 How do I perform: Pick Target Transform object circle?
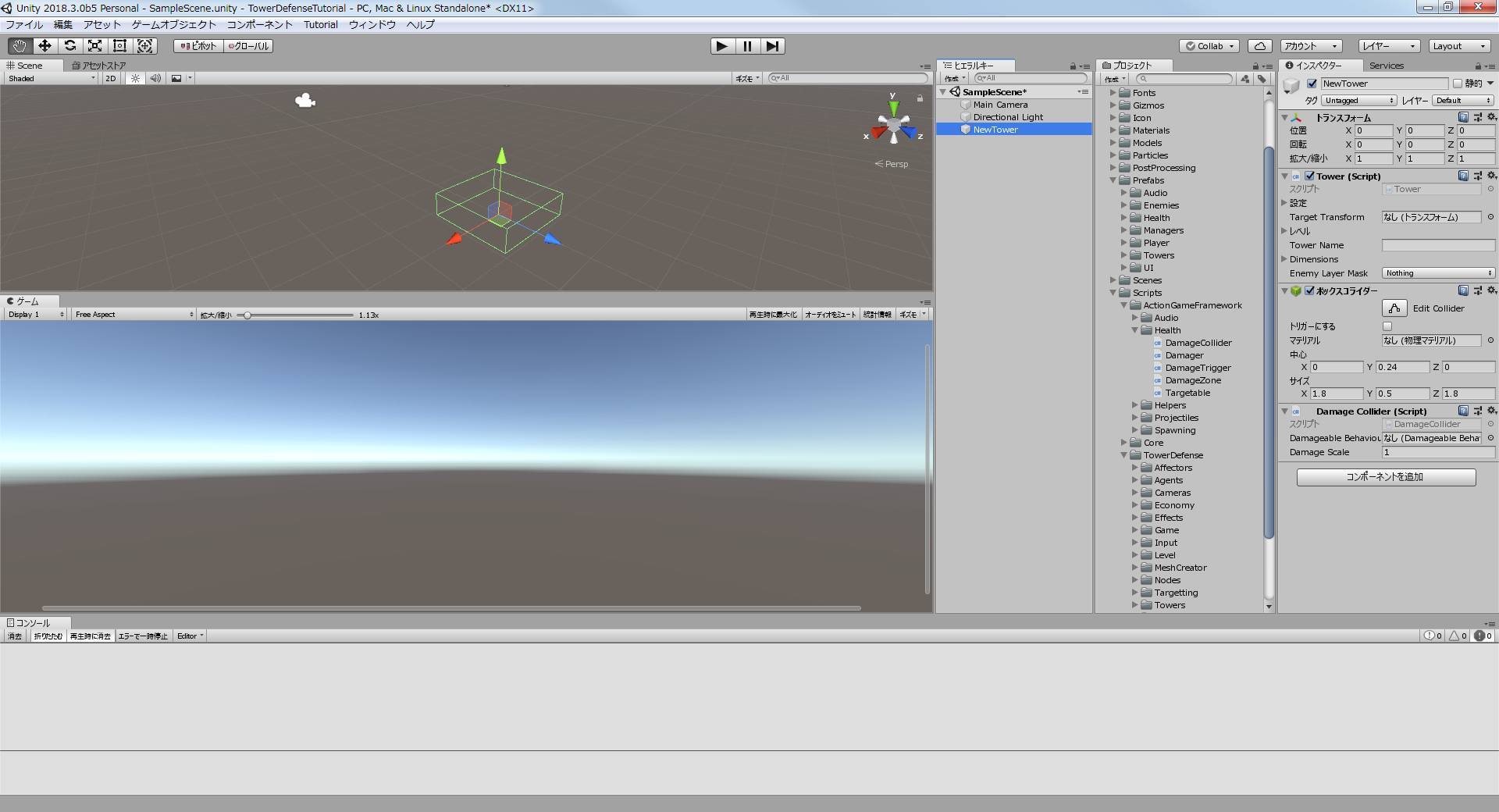[x=1490, y=217]
